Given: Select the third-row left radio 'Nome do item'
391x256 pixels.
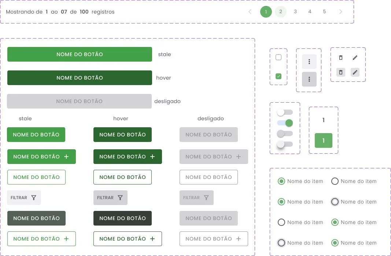Looking at the screenshot, I should pos(281,222).
